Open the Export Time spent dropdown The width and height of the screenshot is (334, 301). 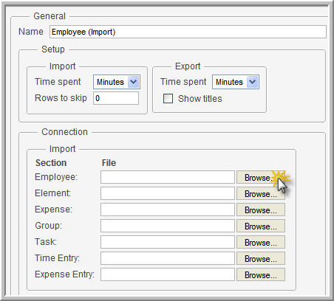(236, 82)
